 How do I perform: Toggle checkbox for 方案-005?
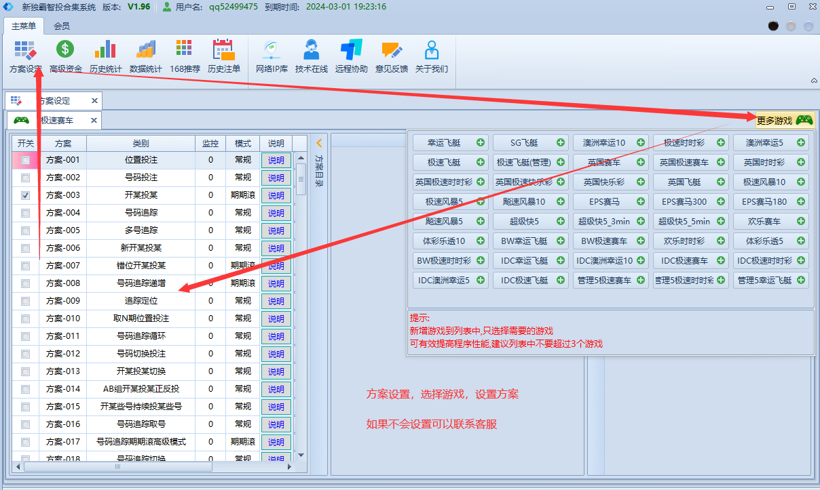coord(25,230)
